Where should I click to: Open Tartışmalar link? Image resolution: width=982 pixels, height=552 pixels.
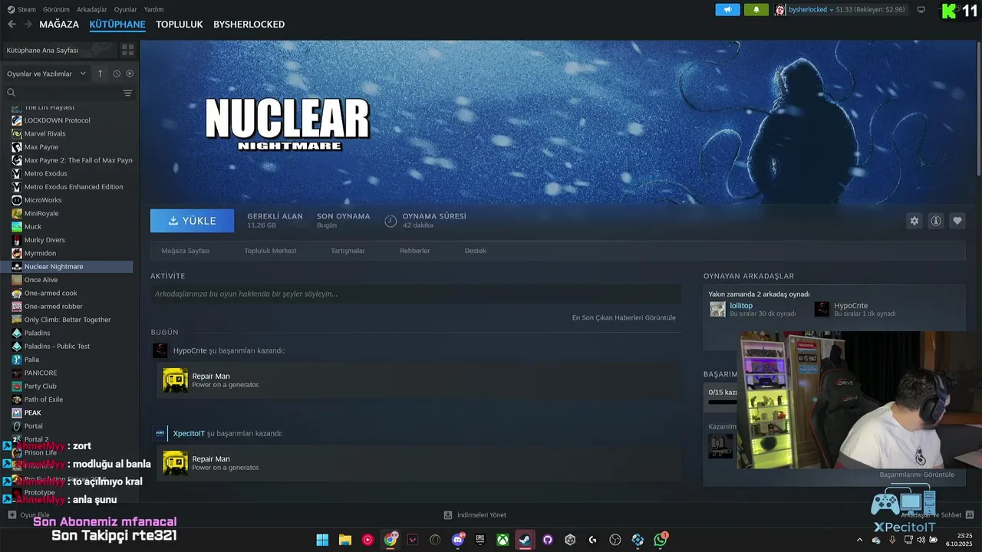[348, 251]
